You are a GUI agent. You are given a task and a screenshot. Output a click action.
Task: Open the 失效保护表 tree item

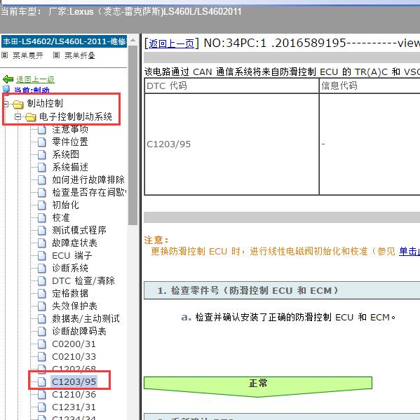(x=74, y=306)
